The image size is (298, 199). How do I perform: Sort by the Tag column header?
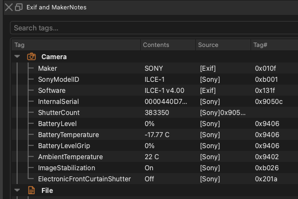[76, 45]
